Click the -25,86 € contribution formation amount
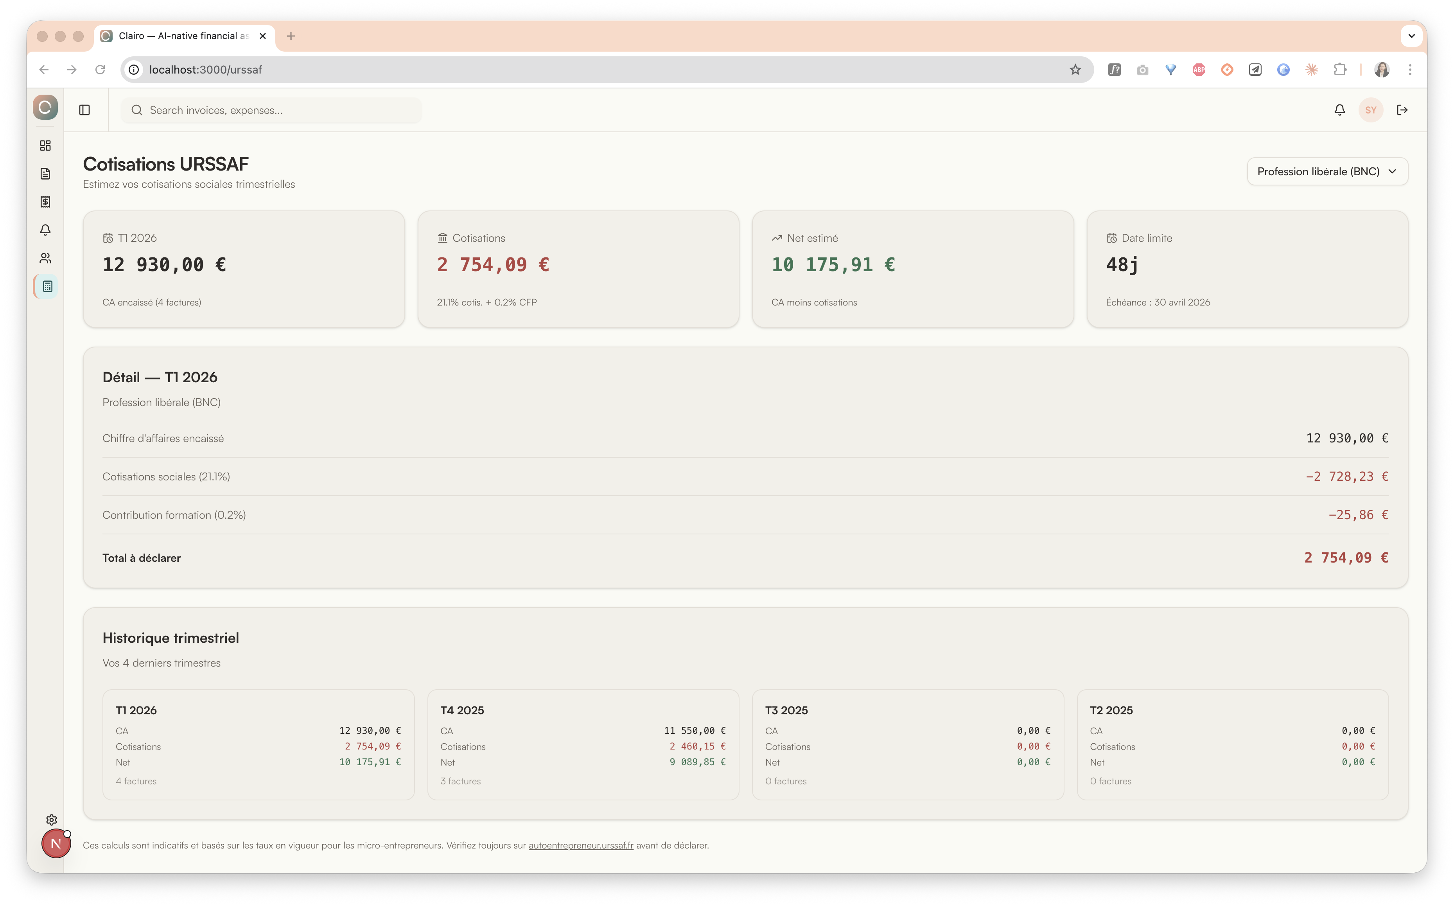This screenshot has height=906, width=1454. [x=1358, y=515]
